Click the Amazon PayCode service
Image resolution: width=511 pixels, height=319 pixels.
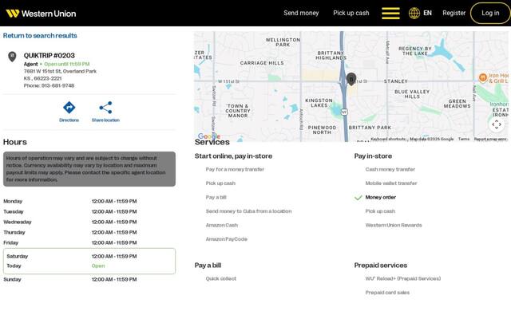[x=227, y=239]
